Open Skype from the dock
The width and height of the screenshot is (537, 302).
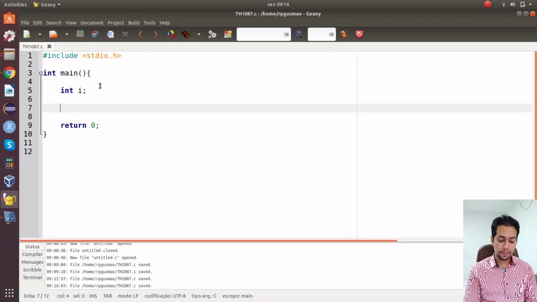[9, 145]
